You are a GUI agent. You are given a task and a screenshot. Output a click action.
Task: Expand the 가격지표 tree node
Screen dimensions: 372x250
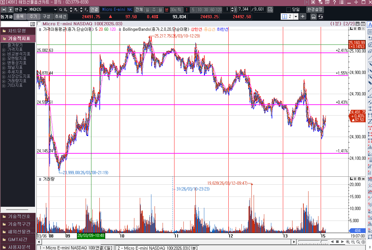[x=4, y=50]
